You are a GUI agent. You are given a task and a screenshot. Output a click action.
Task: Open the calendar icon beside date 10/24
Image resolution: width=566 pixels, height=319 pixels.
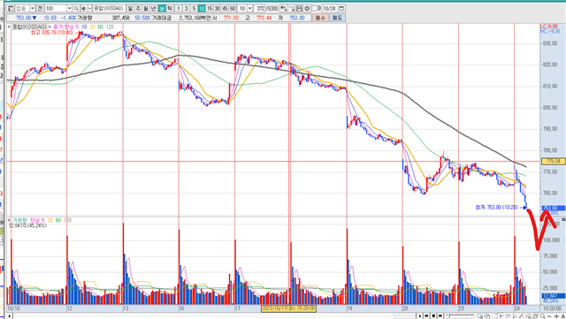point(341,8)
